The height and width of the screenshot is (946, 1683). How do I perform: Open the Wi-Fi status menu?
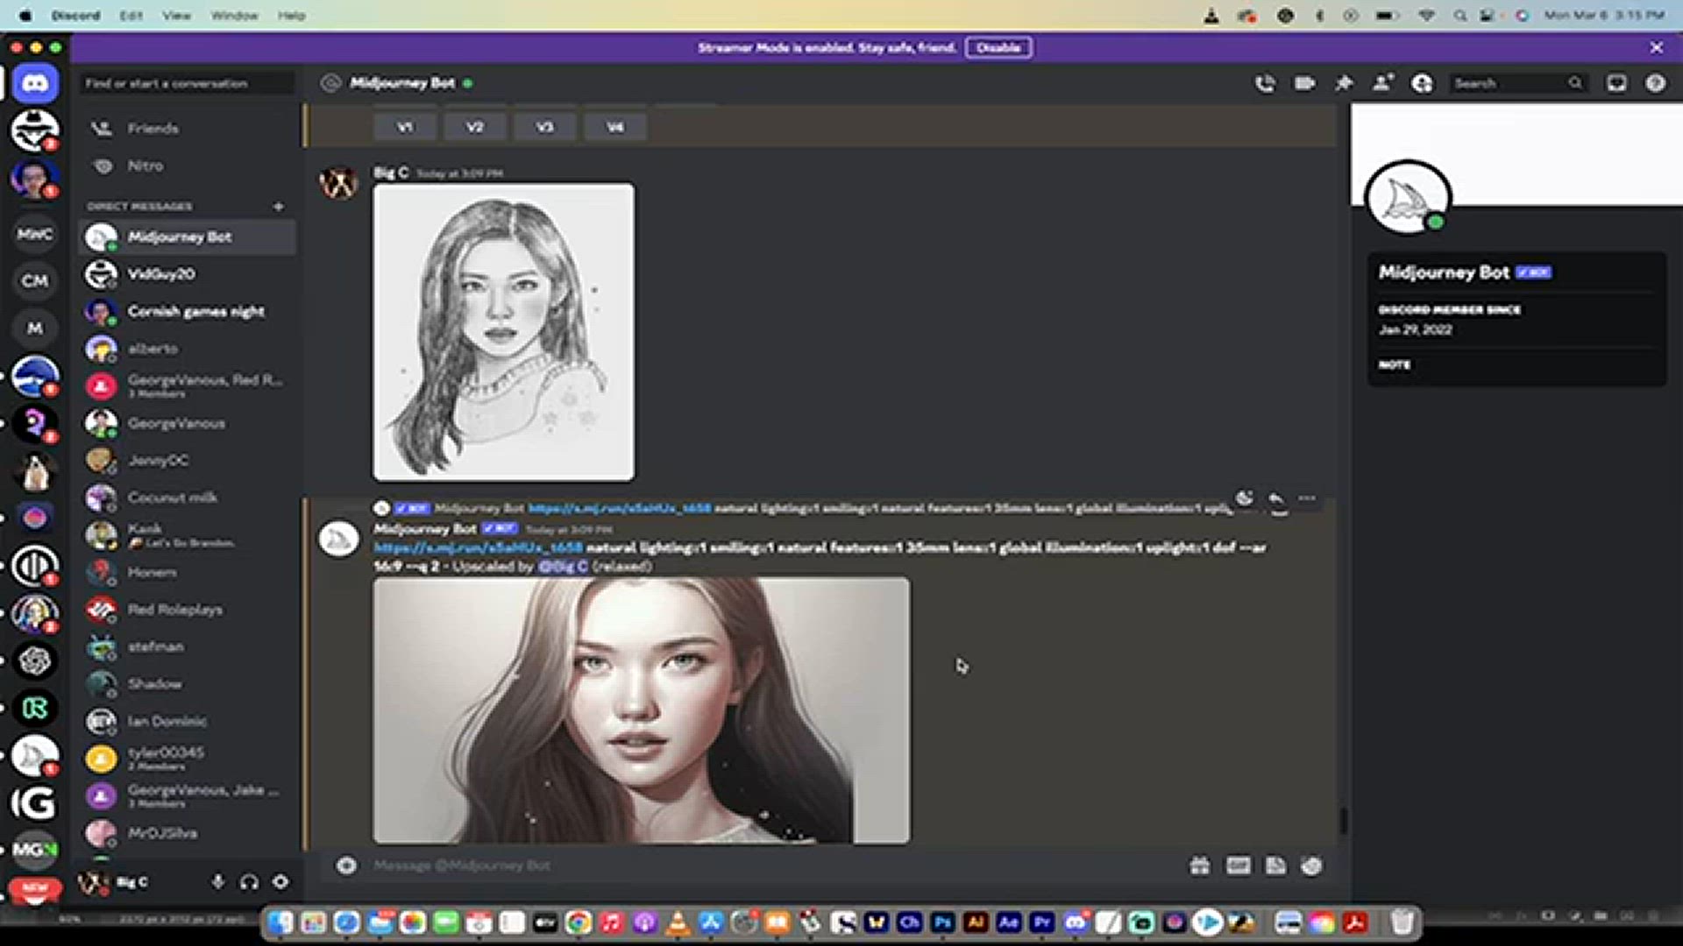click(x=1425, y=15)
